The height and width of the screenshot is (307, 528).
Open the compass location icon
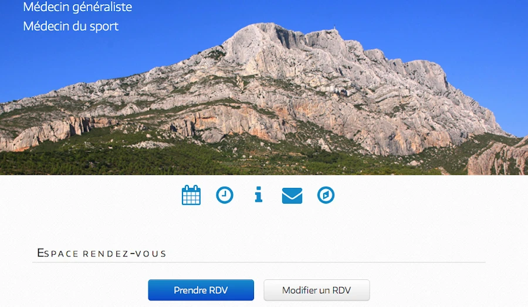pyautogui.click(x=326, y=195)
